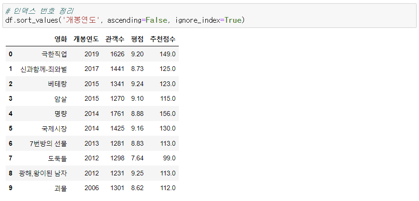
Task: Click the audience value 1626
Action: click(117, 54)
